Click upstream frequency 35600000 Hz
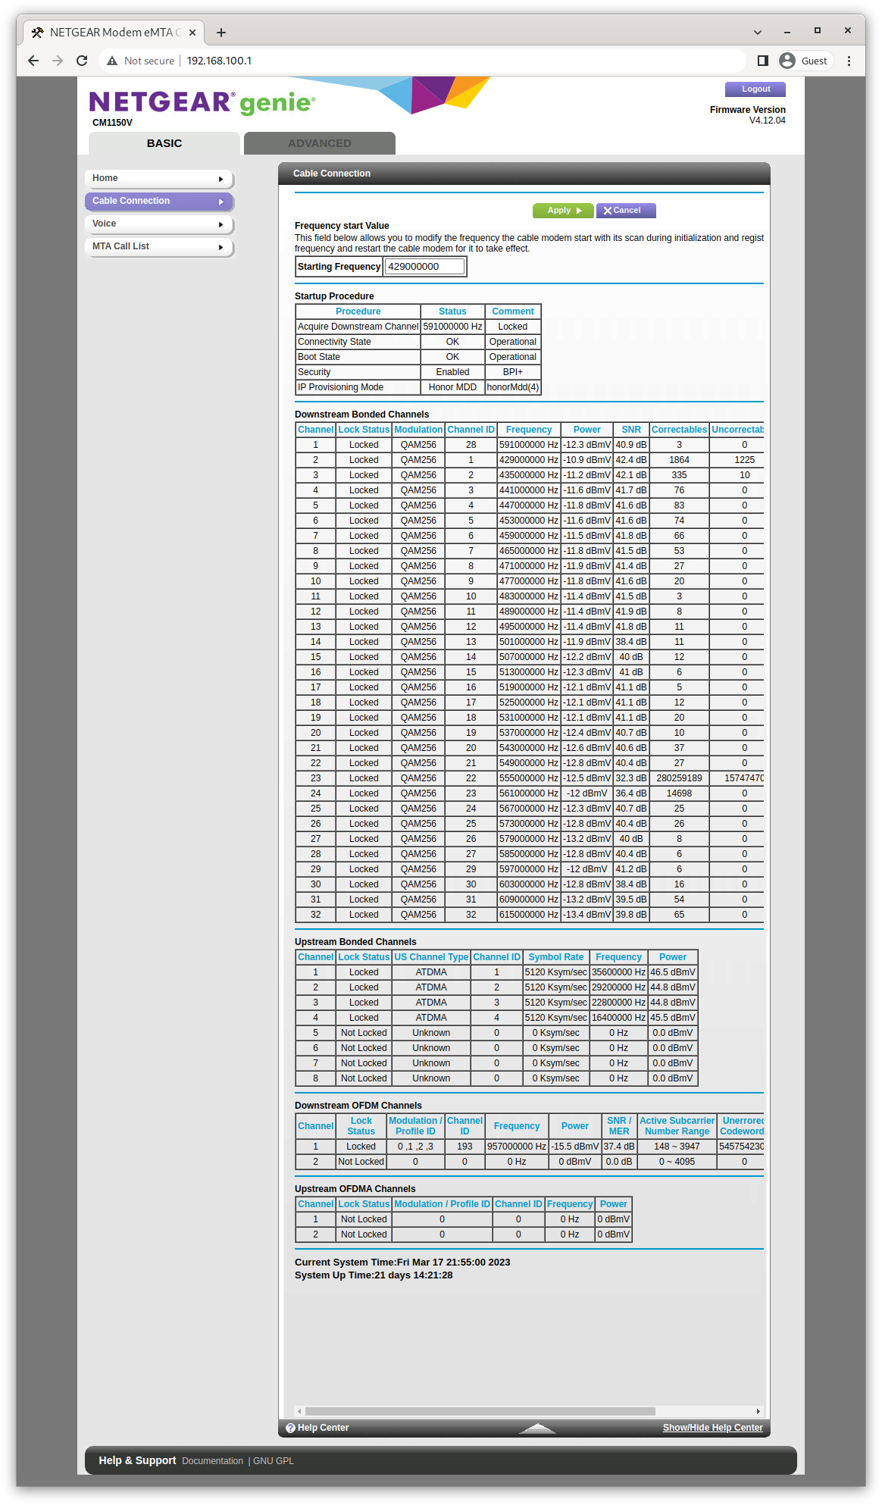Screen dimensions: 882x1505 point(618,972)
